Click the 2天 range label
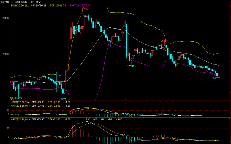231x144 pixels. (x=12, y=98)
